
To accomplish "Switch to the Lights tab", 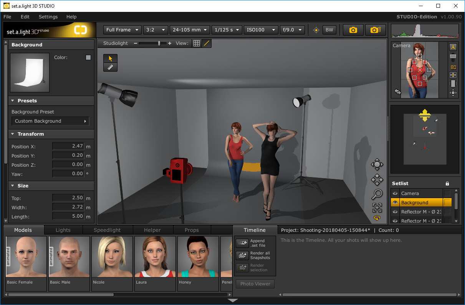I will 63,230.
